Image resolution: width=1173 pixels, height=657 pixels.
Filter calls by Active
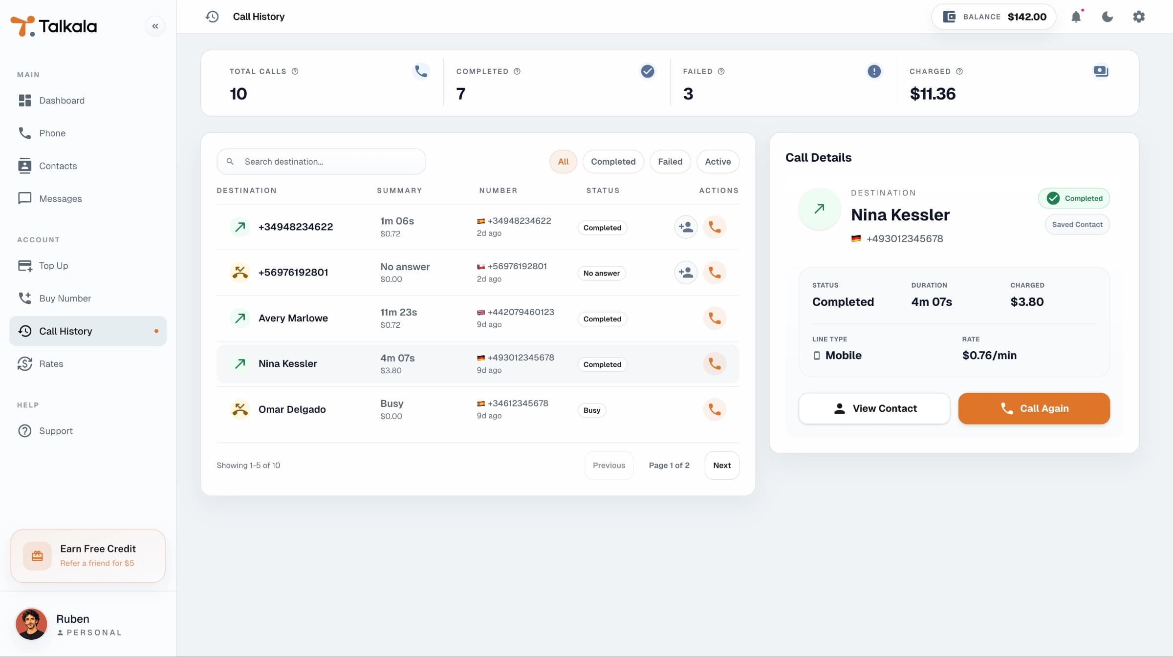(717, 162)
